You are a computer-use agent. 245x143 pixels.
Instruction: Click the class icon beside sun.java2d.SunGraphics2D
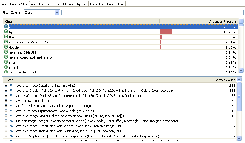click(6, 42)
